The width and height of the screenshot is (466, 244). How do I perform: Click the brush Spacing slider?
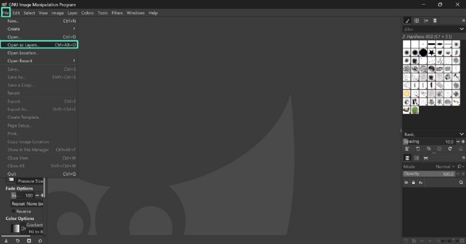(429, 142)
